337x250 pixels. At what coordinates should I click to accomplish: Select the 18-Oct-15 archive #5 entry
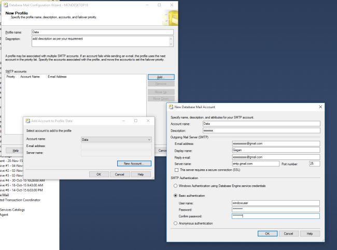pos(21,185)
